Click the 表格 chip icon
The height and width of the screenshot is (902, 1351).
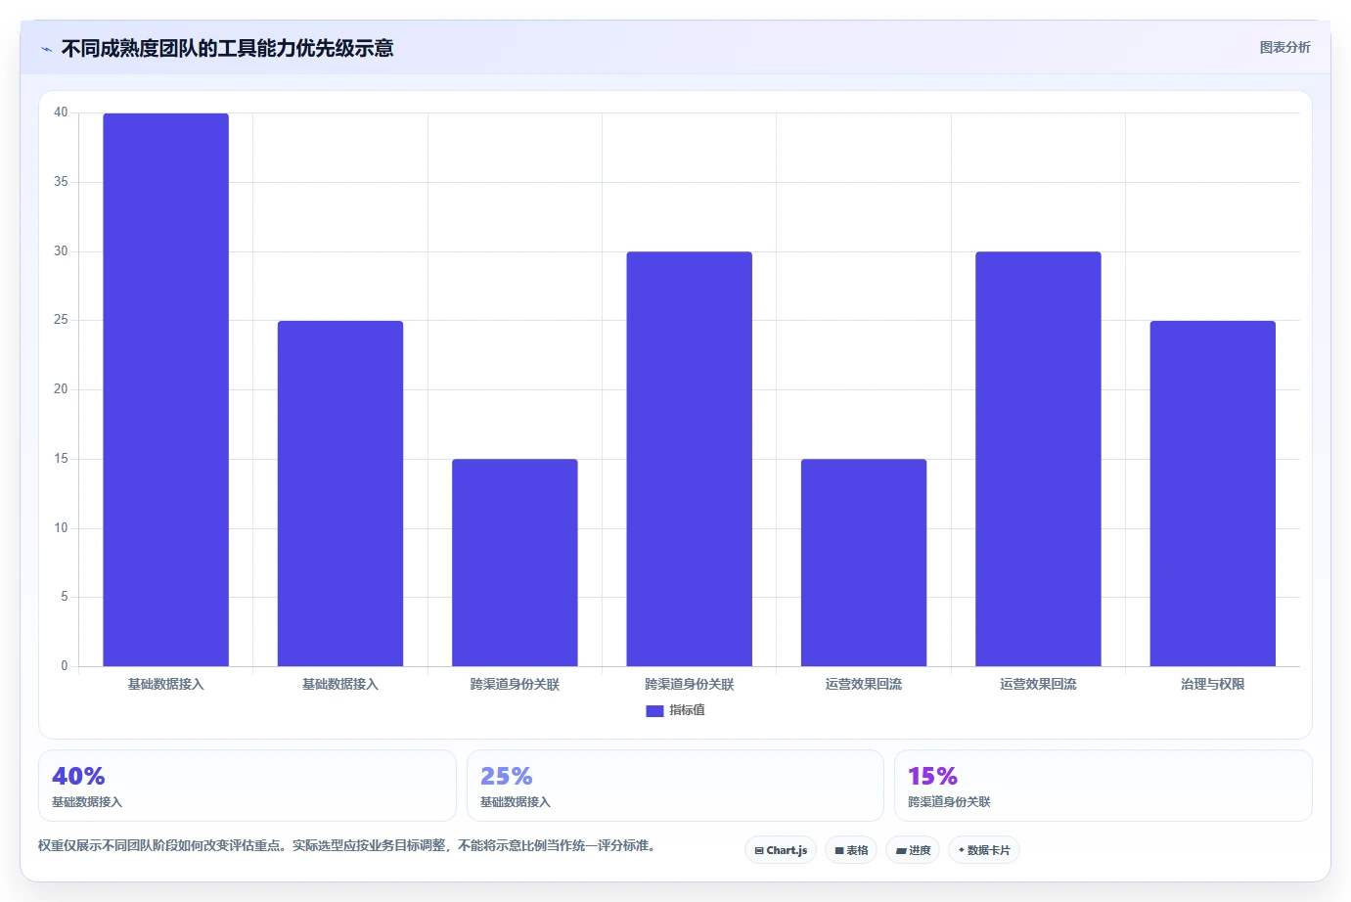click(x=839, y=851)
